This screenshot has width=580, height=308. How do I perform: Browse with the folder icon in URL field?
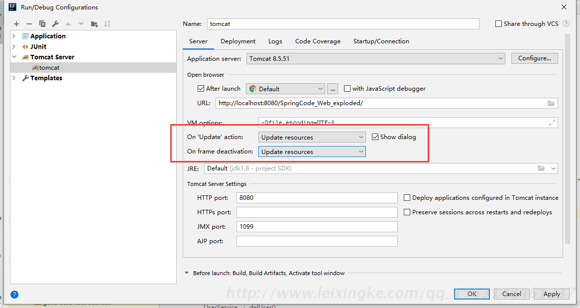[x=551, y=103]
